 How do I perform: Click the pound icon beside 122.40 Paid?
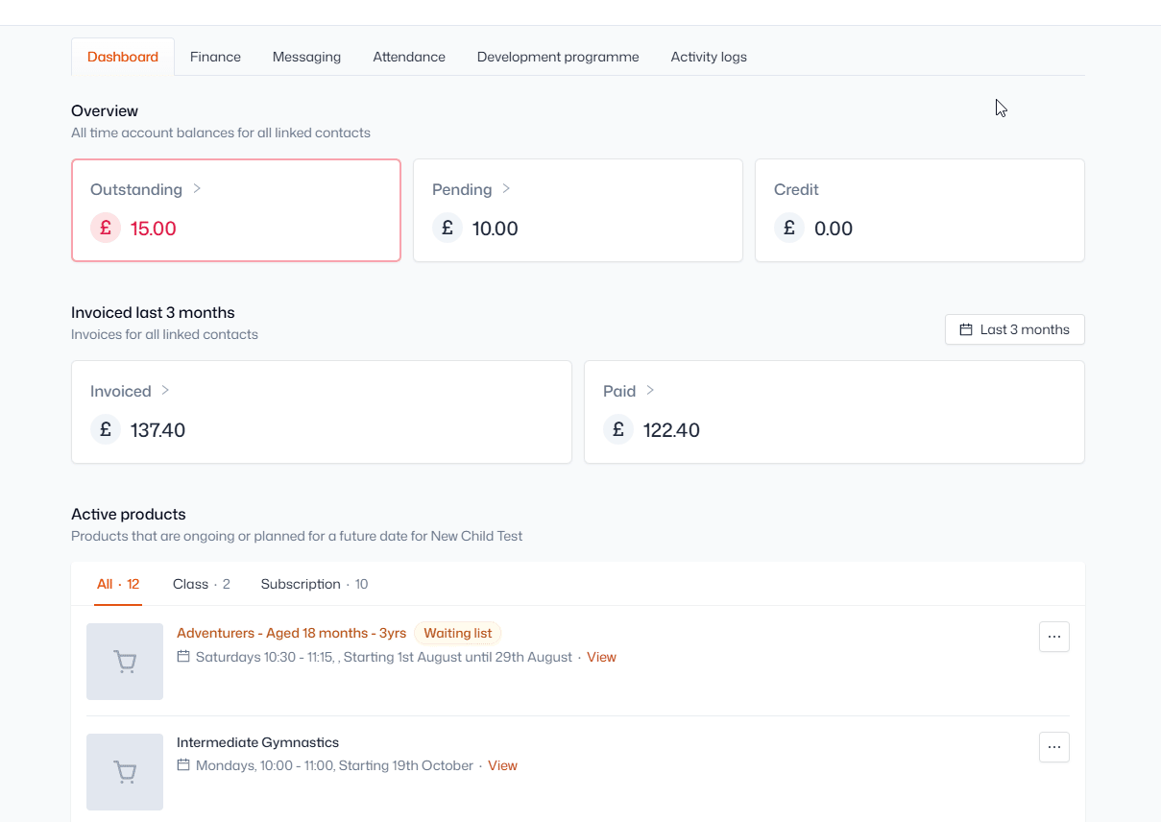[x=618, y=430]
